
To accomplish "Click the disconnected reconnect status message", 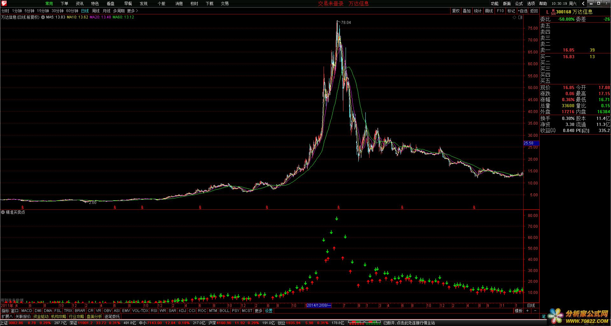I will (409, 323).
